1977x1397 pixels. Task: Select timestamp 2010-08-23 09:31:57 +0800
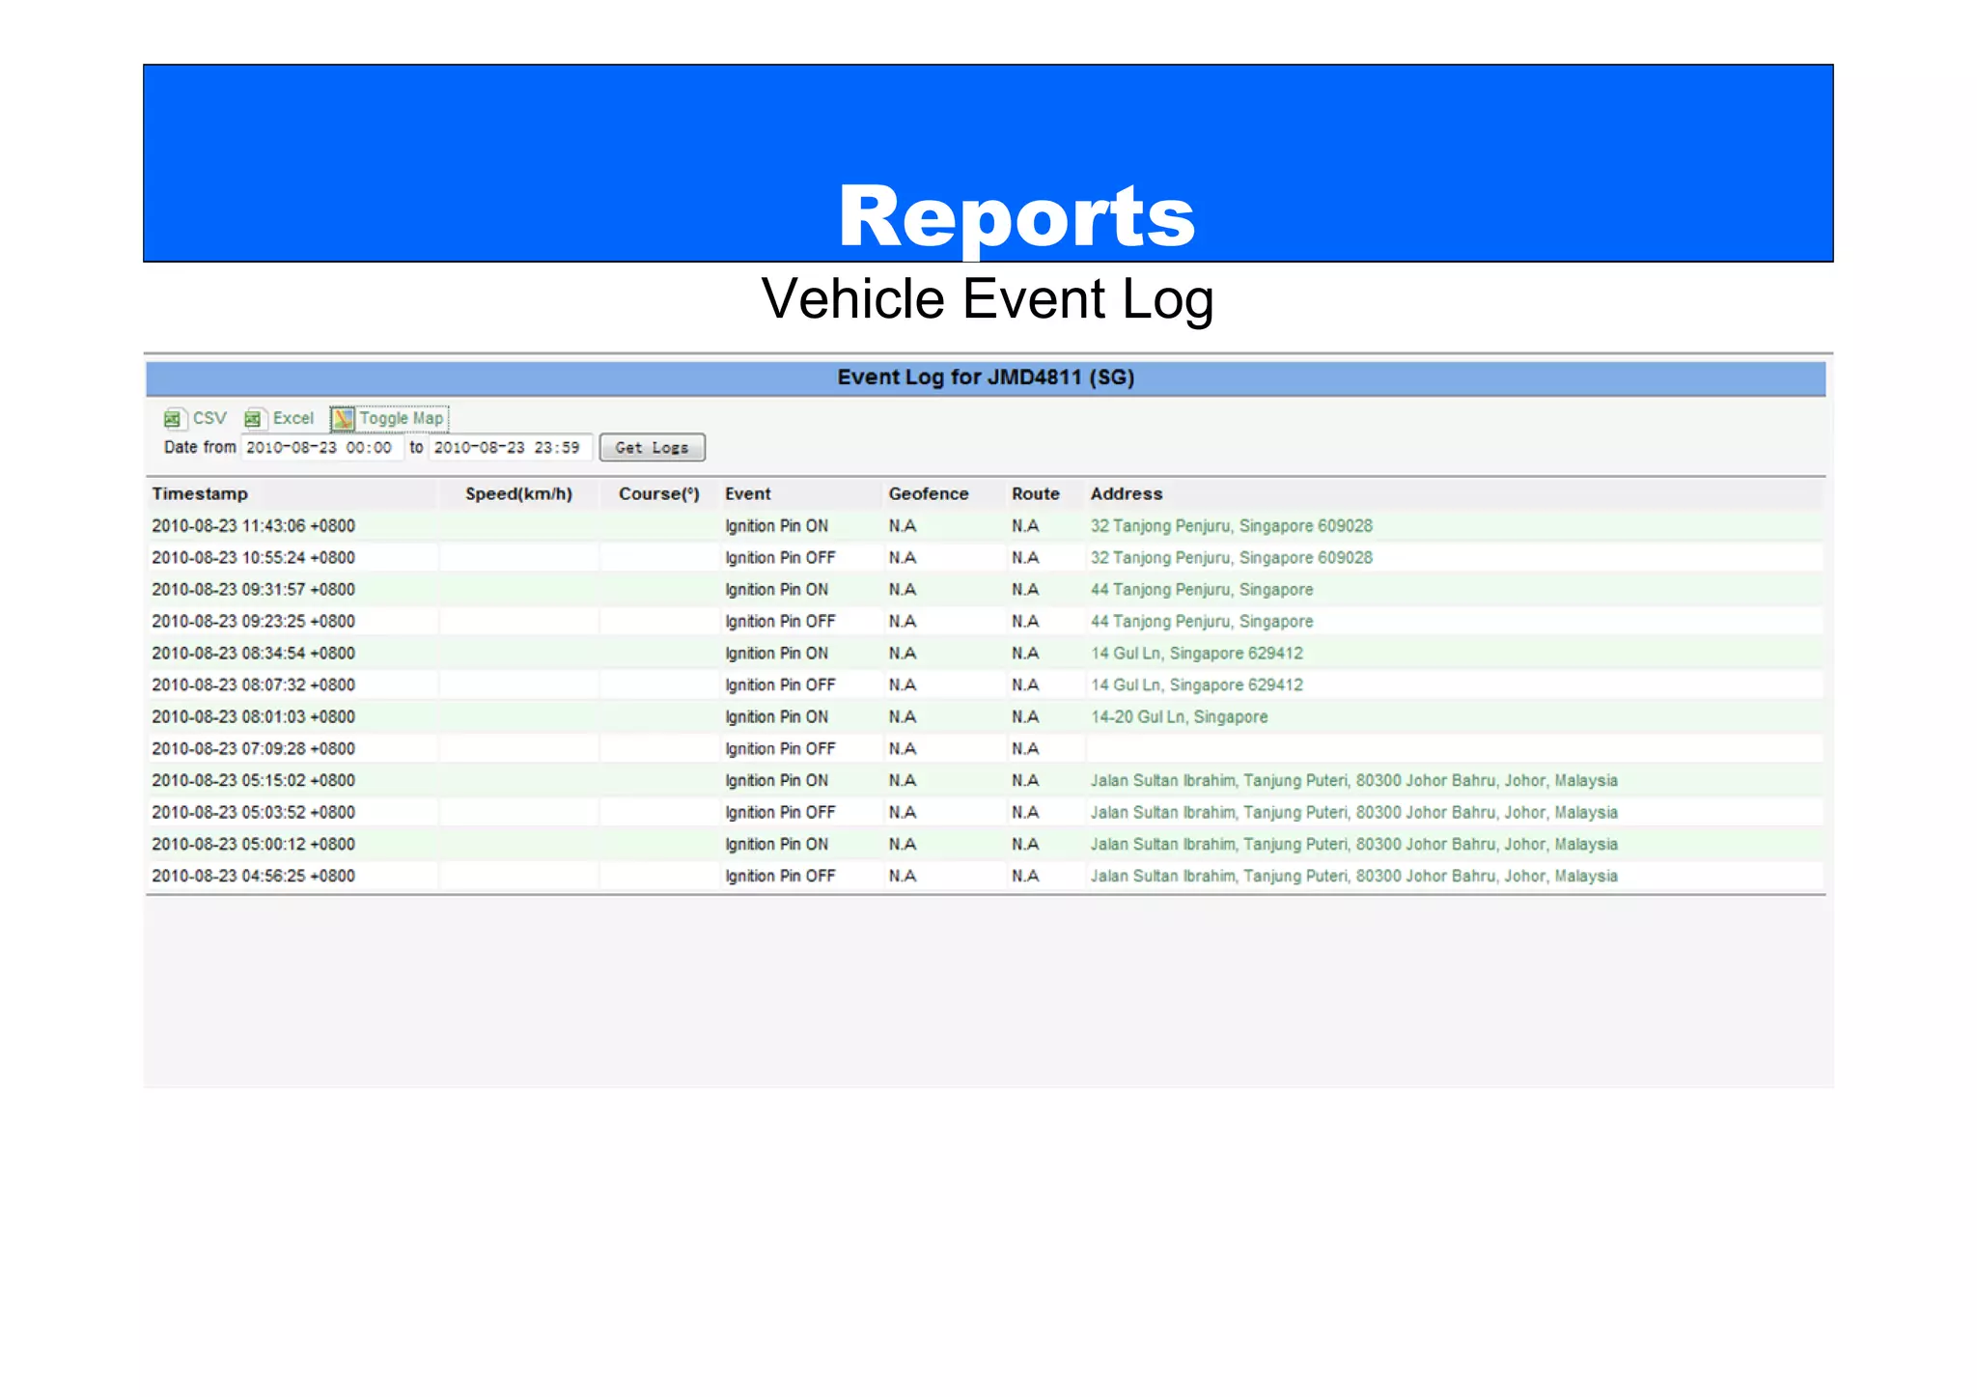click(253, 589)
